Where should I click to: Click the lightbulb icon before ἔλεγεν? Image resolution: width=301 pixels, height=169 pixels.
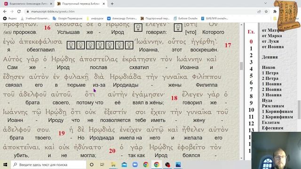point(138,28)
